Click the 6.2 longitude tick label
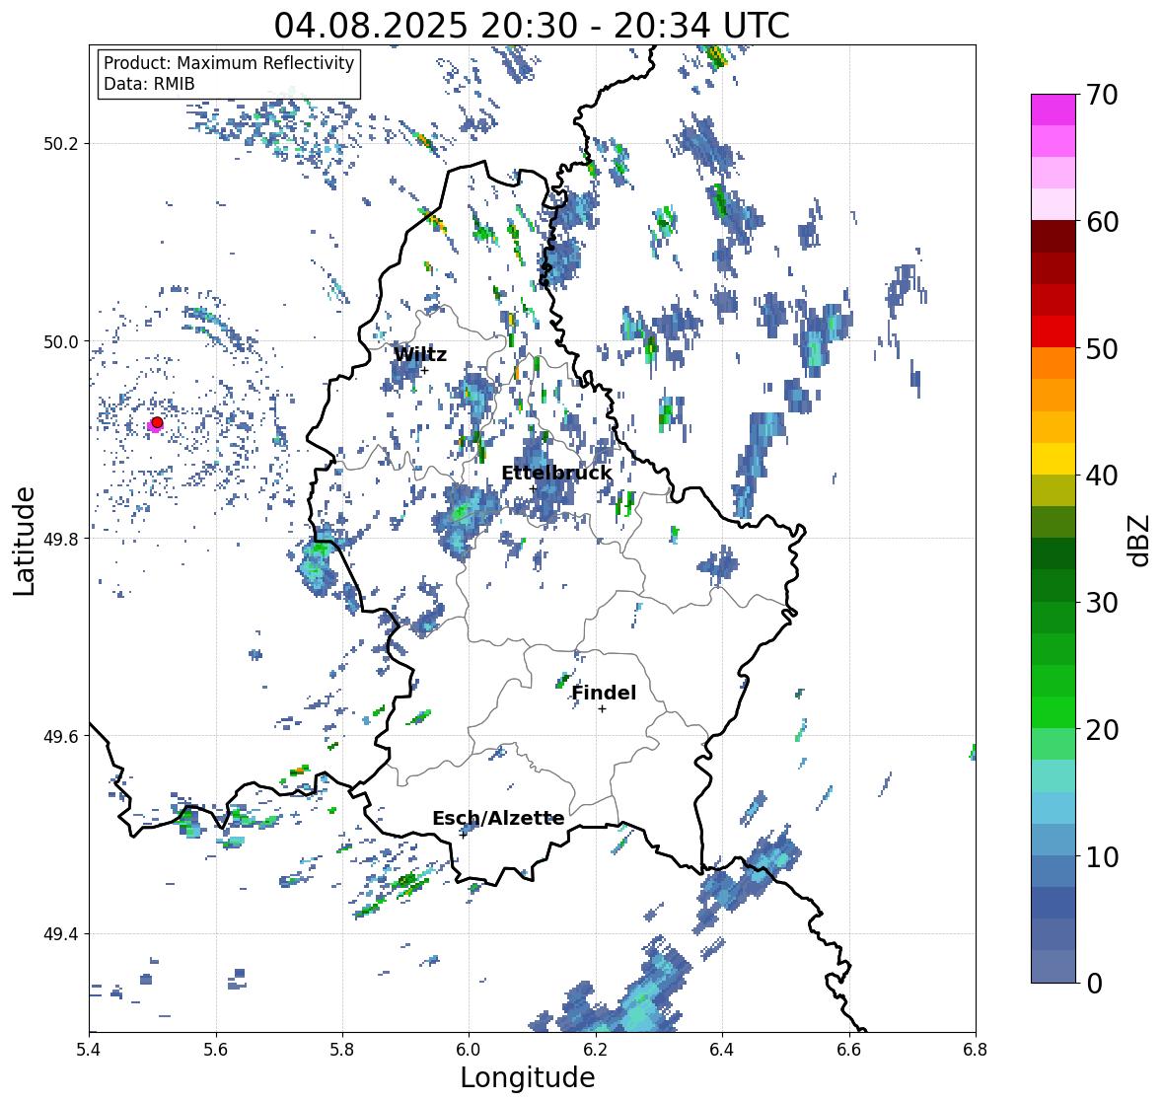 coord(596,1049)
